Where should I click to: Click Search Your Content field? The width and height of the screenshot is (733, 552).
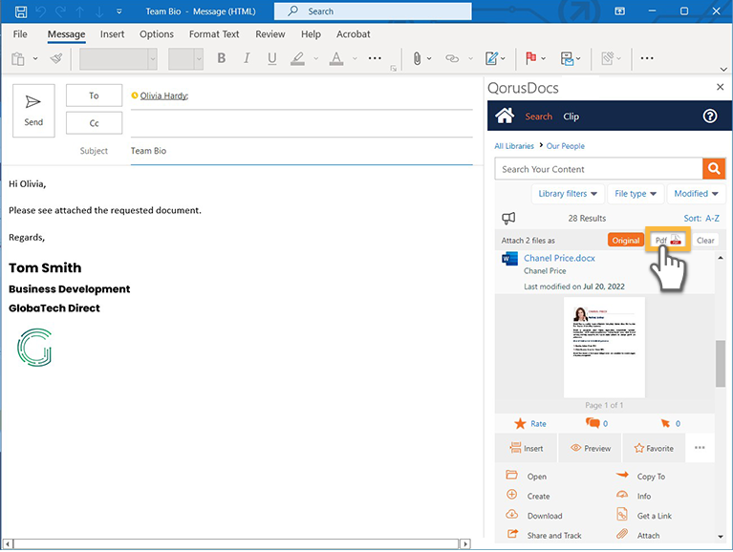(x=598, y=169)
